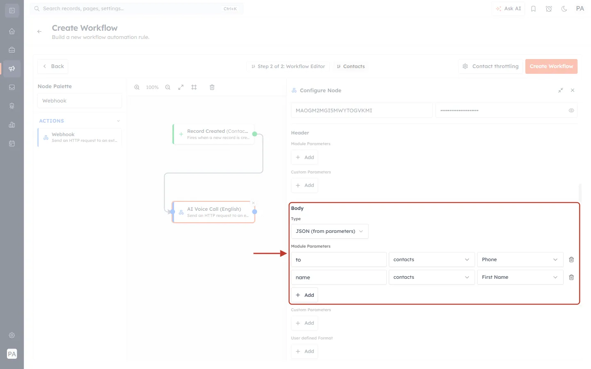Viewport: 591px width, 369px height.
Task: Collapse the ACTIONS section in Node Palette
Action: point(118,121)
